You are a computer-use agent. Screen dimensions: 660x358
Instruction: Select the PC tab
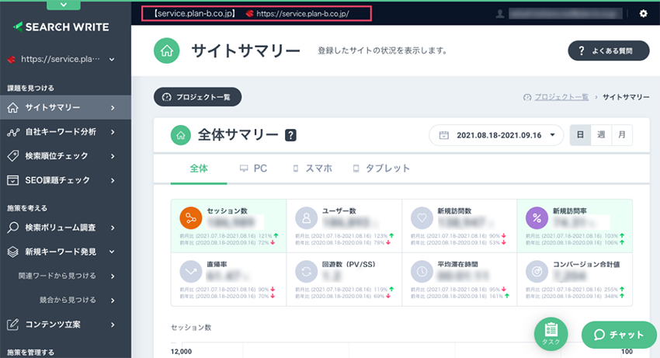click(x=253, y=169)
